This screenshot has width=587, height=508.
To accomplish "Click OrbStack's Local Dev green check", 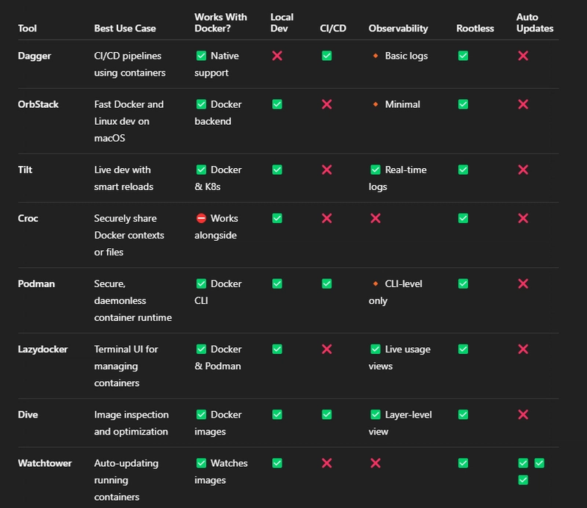I will [x=277, y=104].
